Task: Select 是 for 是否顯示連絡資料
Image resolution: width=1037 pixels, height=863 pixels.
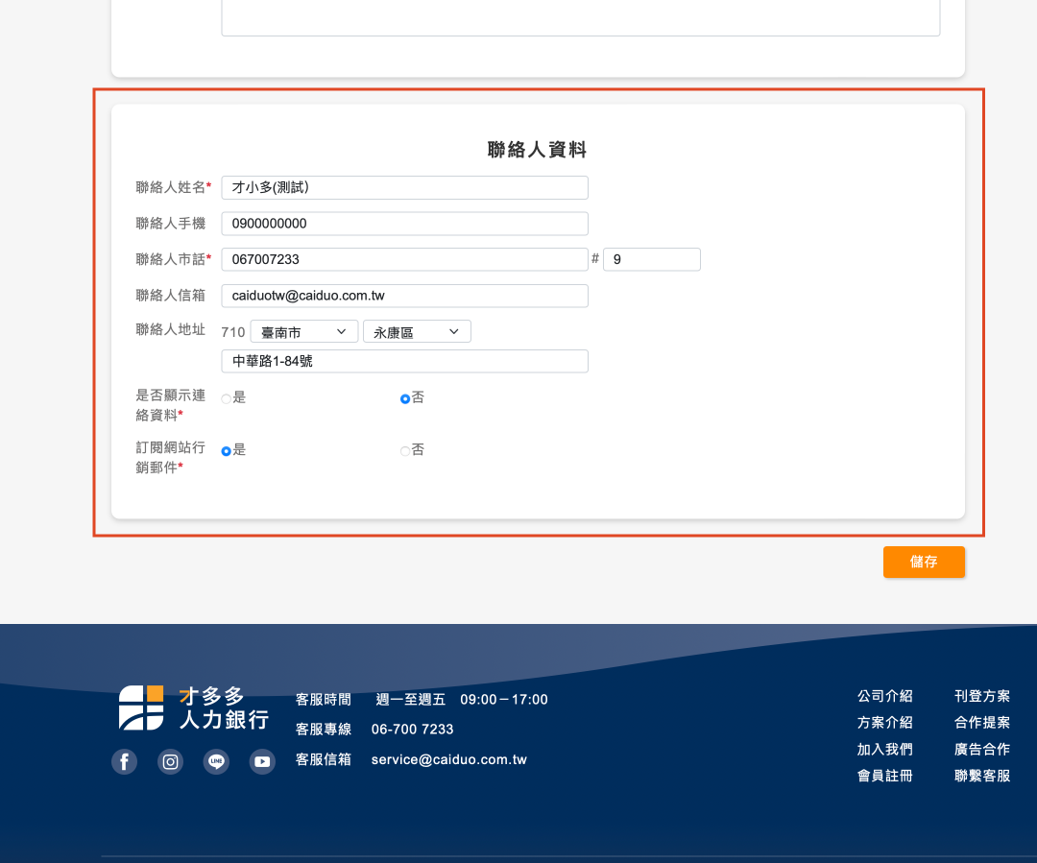Action: [227, 398]
